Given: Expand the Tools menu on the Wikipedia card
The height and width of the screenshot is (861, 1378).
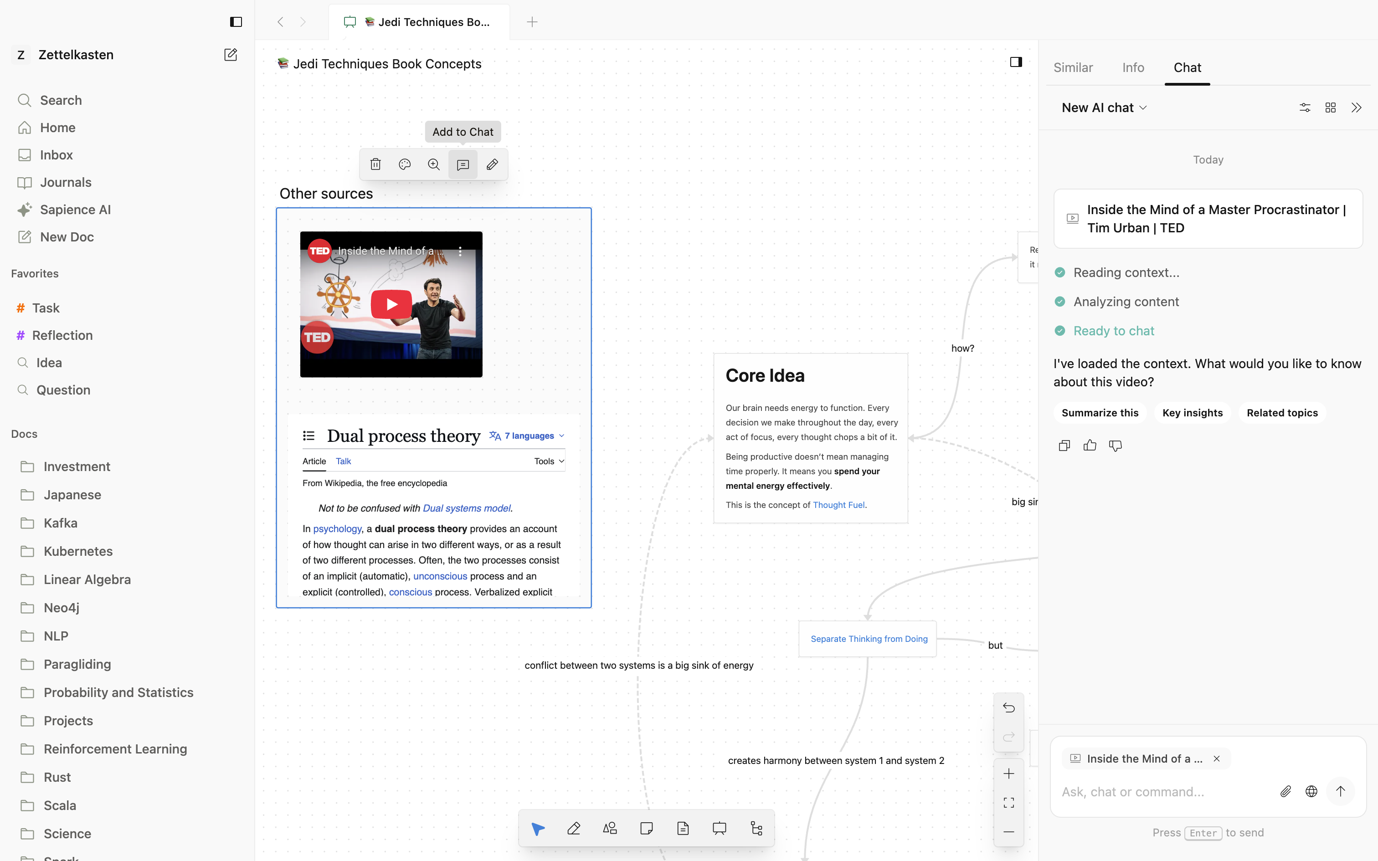Looking at the screenshot, I should [548, 461].
